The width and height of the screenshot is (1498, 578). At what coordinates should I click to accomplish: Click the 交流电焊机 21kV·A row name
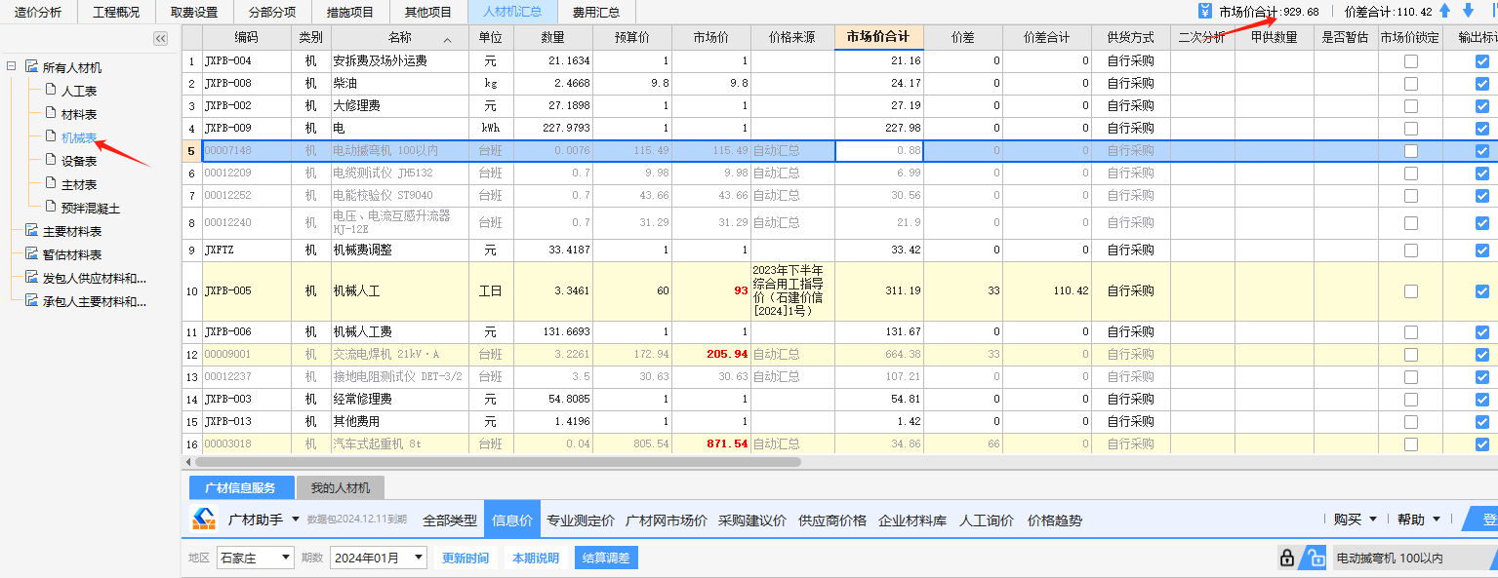[399, 354]
